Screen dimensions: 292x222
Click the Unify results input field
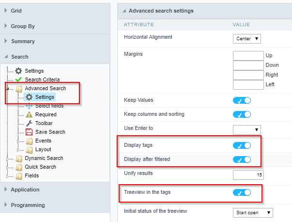248,174
